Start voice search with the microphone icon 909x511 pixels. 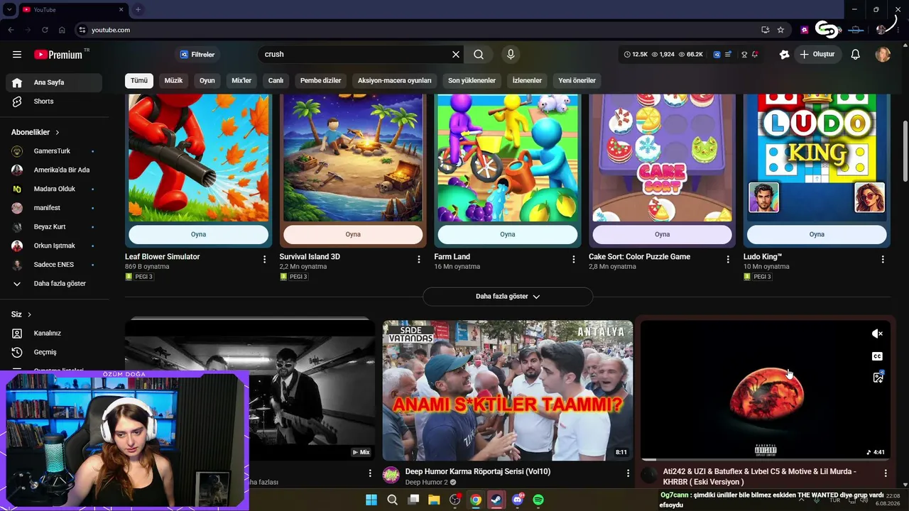(x=511, y=55)
